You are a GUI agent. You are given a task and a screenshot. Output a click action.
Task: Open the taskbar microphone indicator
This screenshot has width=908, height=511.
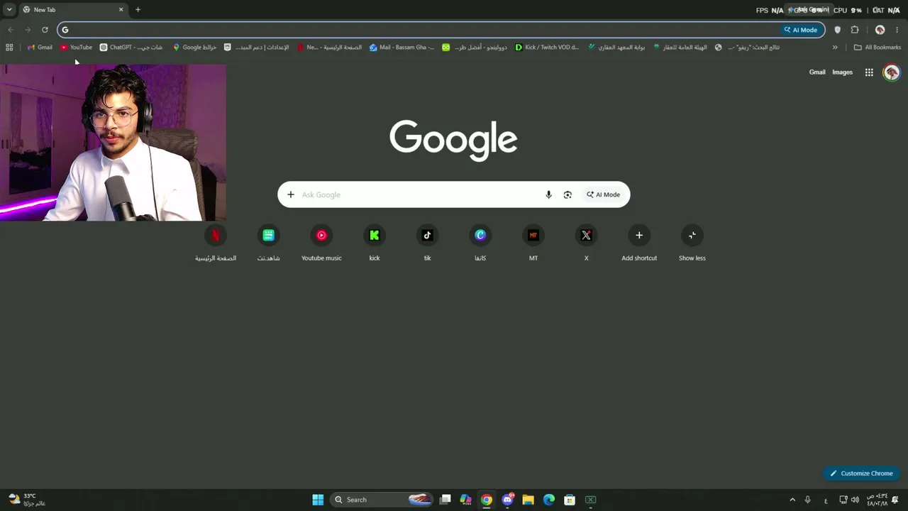[807, 500]
